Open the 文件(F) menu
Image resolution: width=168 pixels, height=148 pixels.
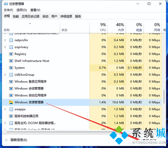coord(8,10)
